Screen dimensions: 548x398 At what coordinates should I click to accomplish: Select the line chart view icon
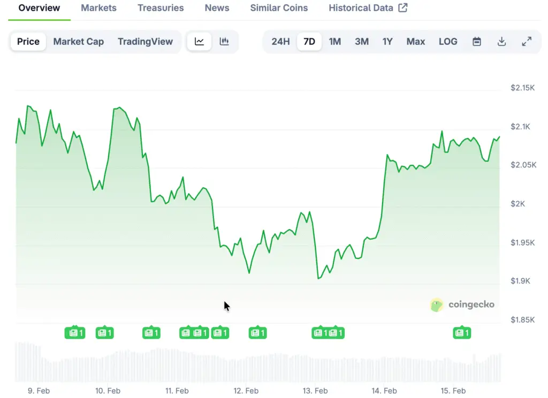[x=199, y=42]
